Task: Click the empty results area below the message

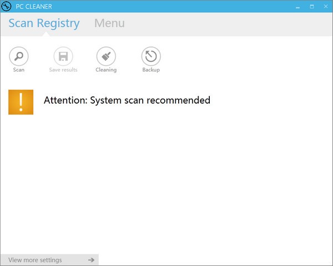Action: [x=167, y=183]
